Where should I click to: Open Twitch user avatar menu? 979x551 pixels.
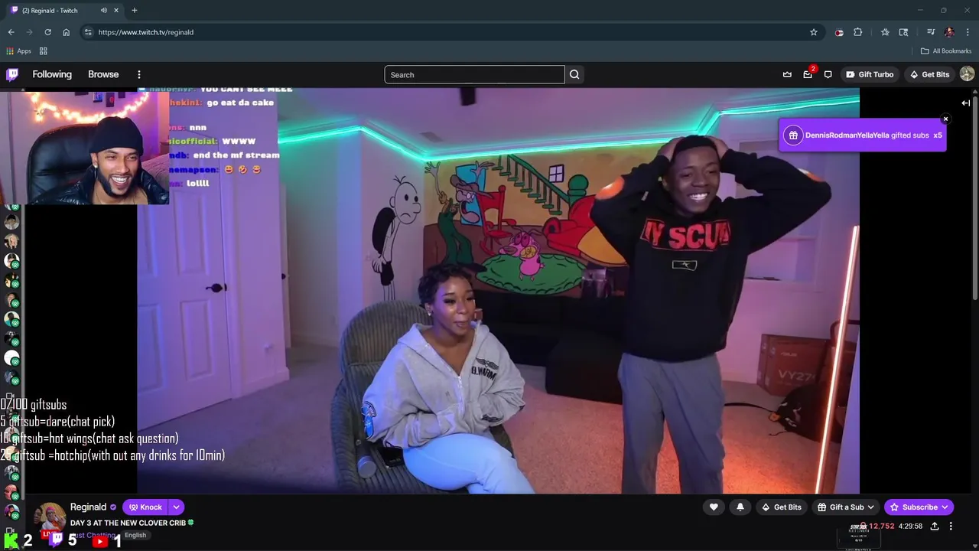click(967, 74)
